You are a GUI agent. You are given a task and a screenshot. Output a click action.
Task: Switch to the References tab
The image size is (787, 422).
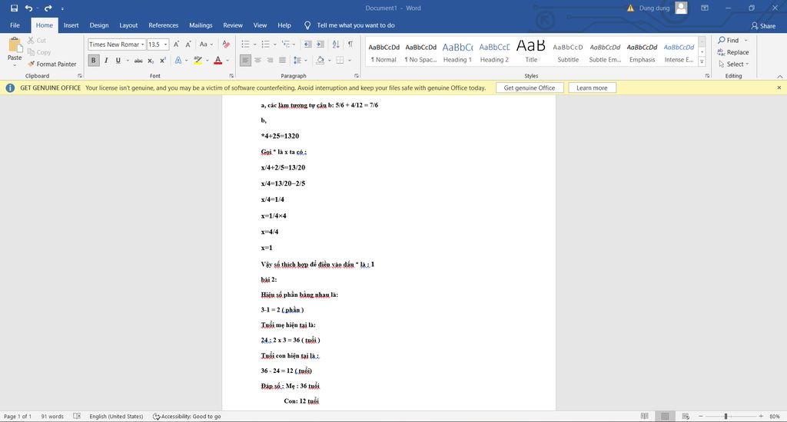(x=163, y=25)
